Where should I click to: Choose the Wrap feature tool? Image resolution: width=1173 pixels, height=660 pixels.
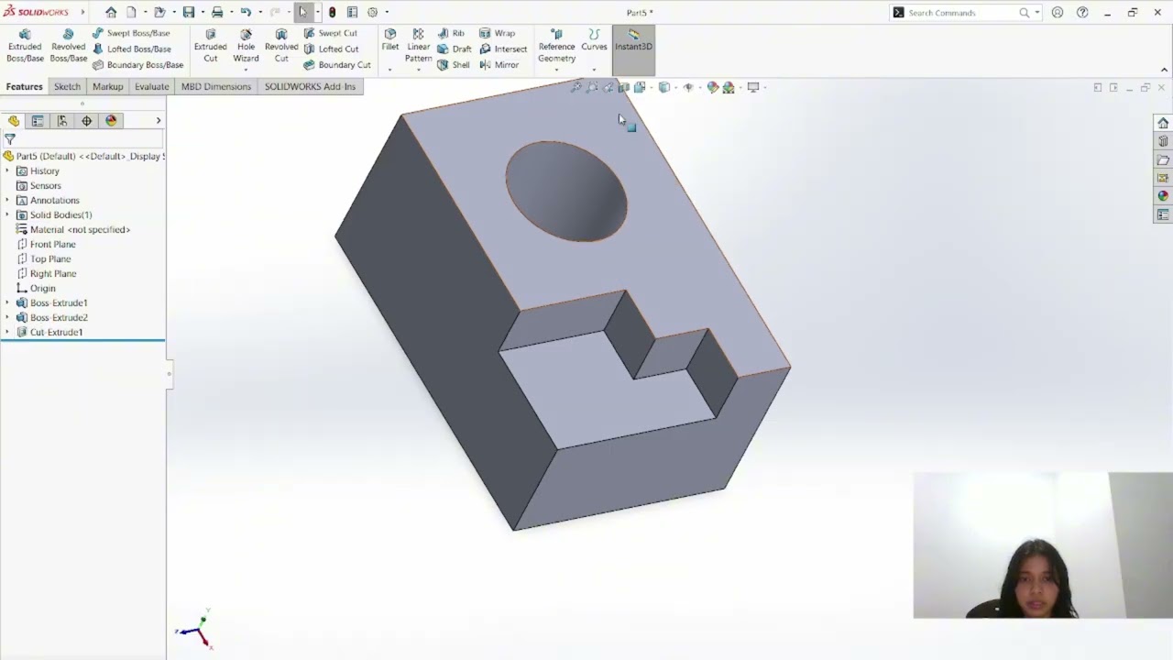(497, 33)
